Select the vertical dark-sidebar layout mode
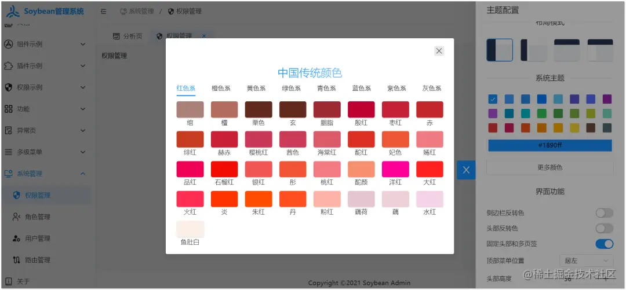This screenshot has height=290, width=626. point(500,50)
